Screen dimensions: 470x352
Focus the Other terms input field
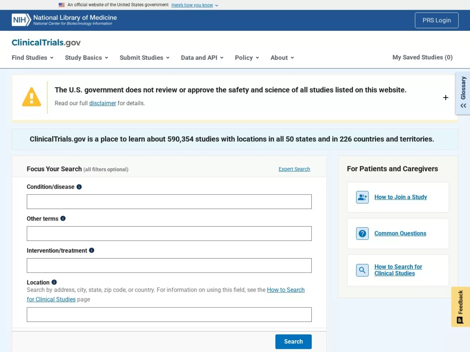pyautogui.click(x=169, y=233)
